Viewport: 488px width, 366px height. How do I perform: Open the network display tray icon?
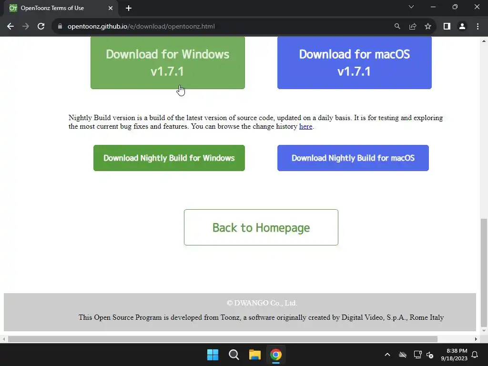pos(417,355)
